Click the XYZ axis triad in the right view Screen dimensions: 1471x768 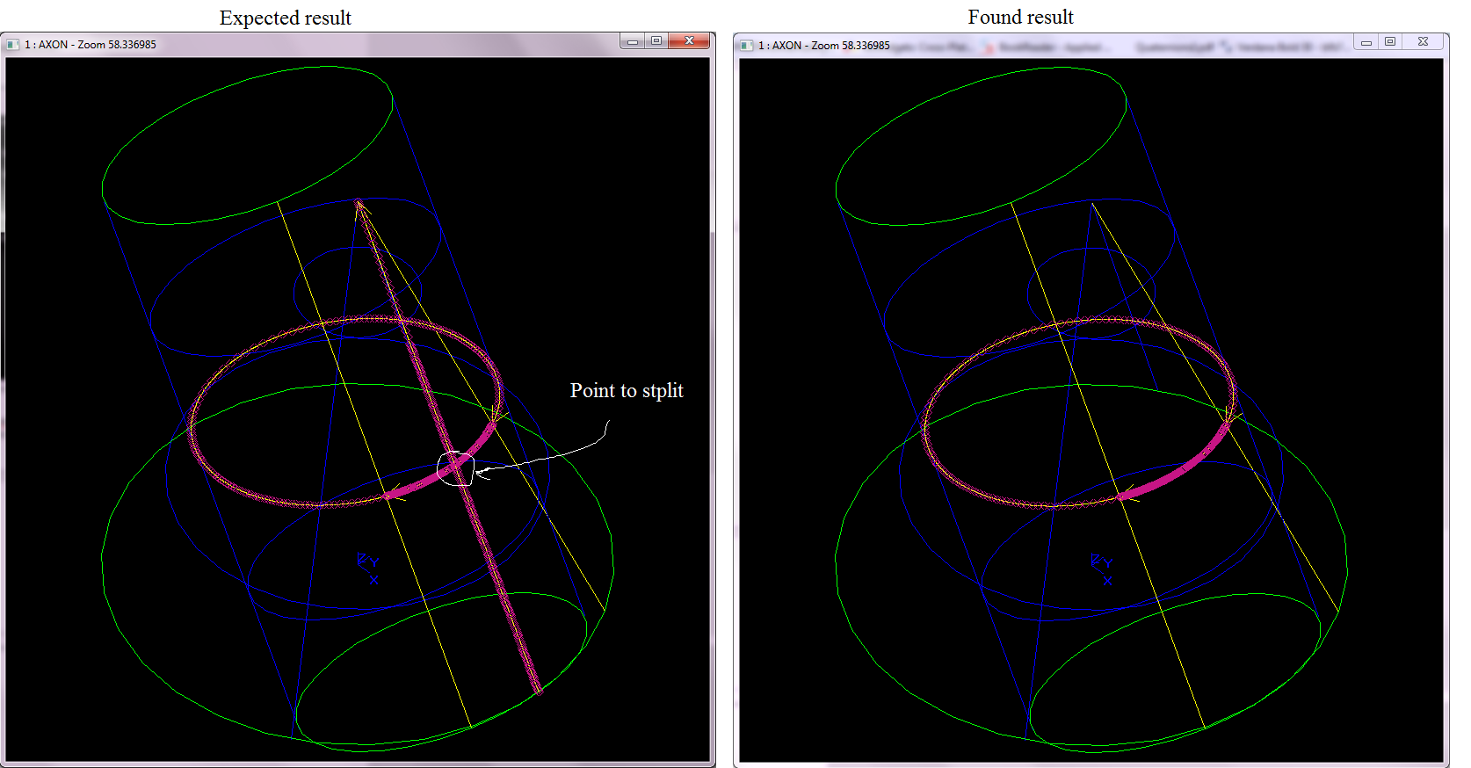click(x=1102, y=568)
